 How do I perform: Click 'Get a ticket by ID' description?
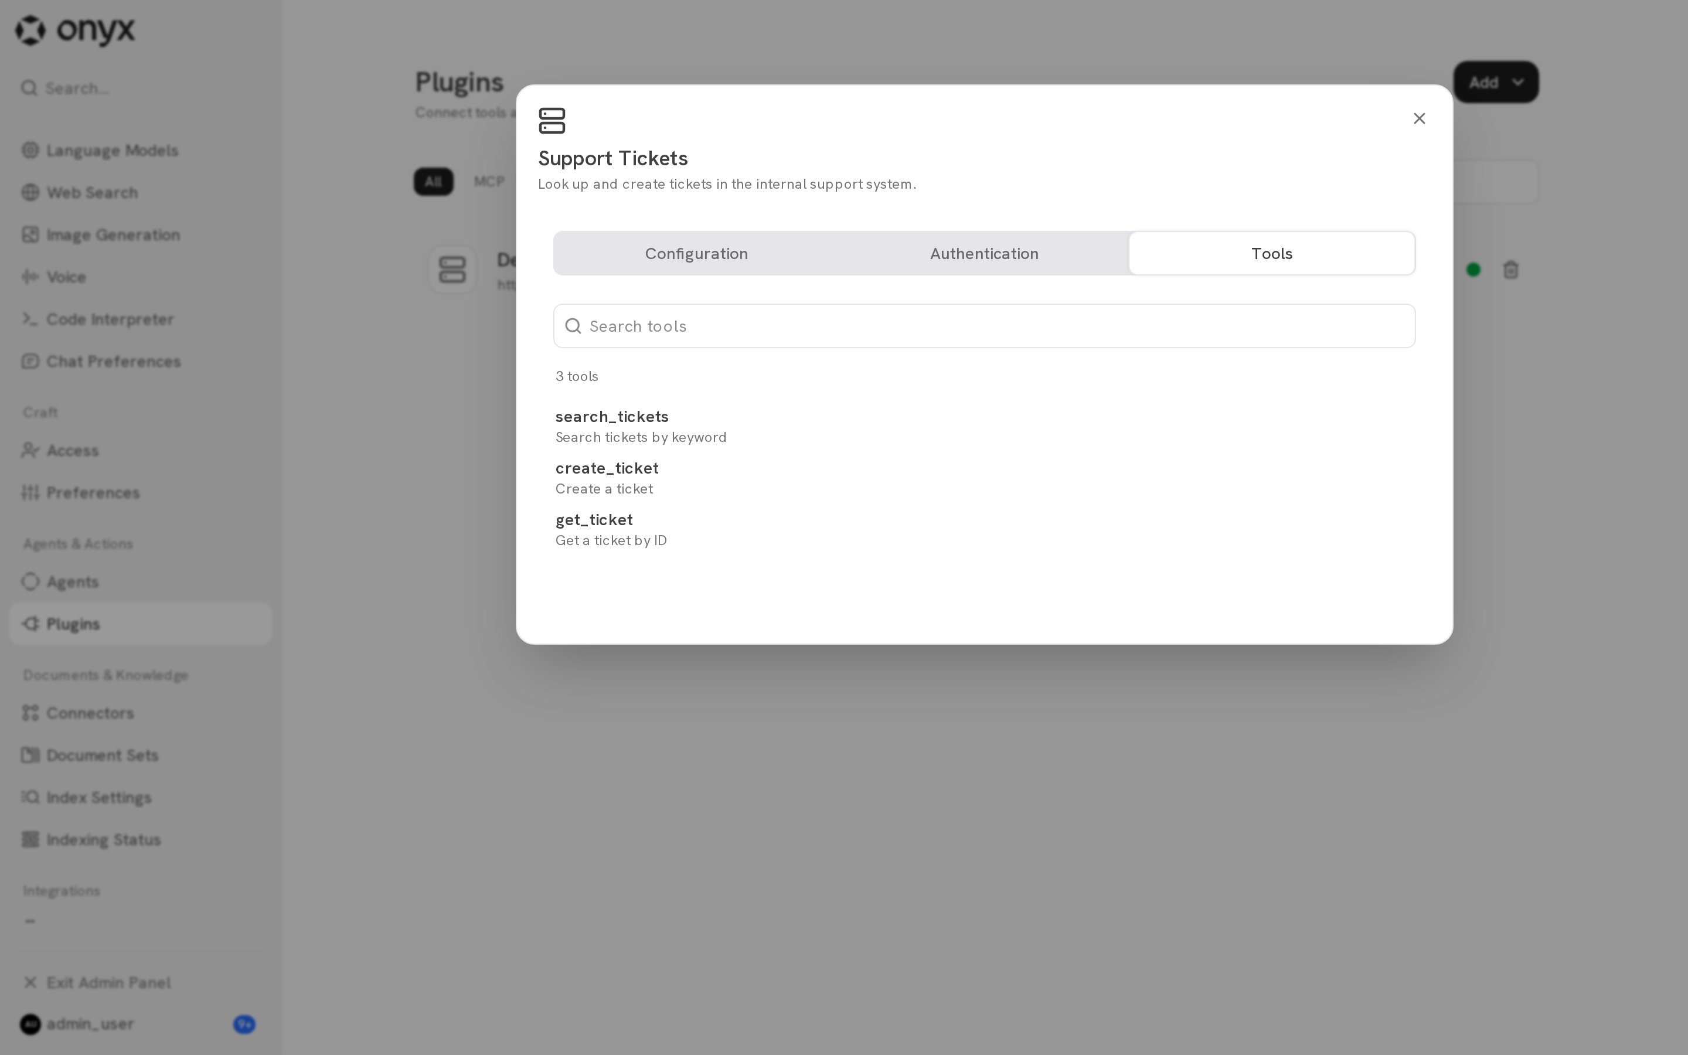(x=611, y=541)
